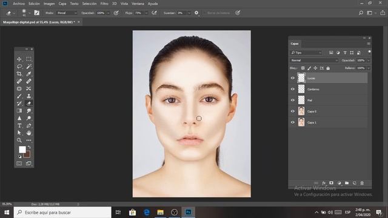Click the Windows search box
The image size is (388, 218).
click(x=62, y=213)
